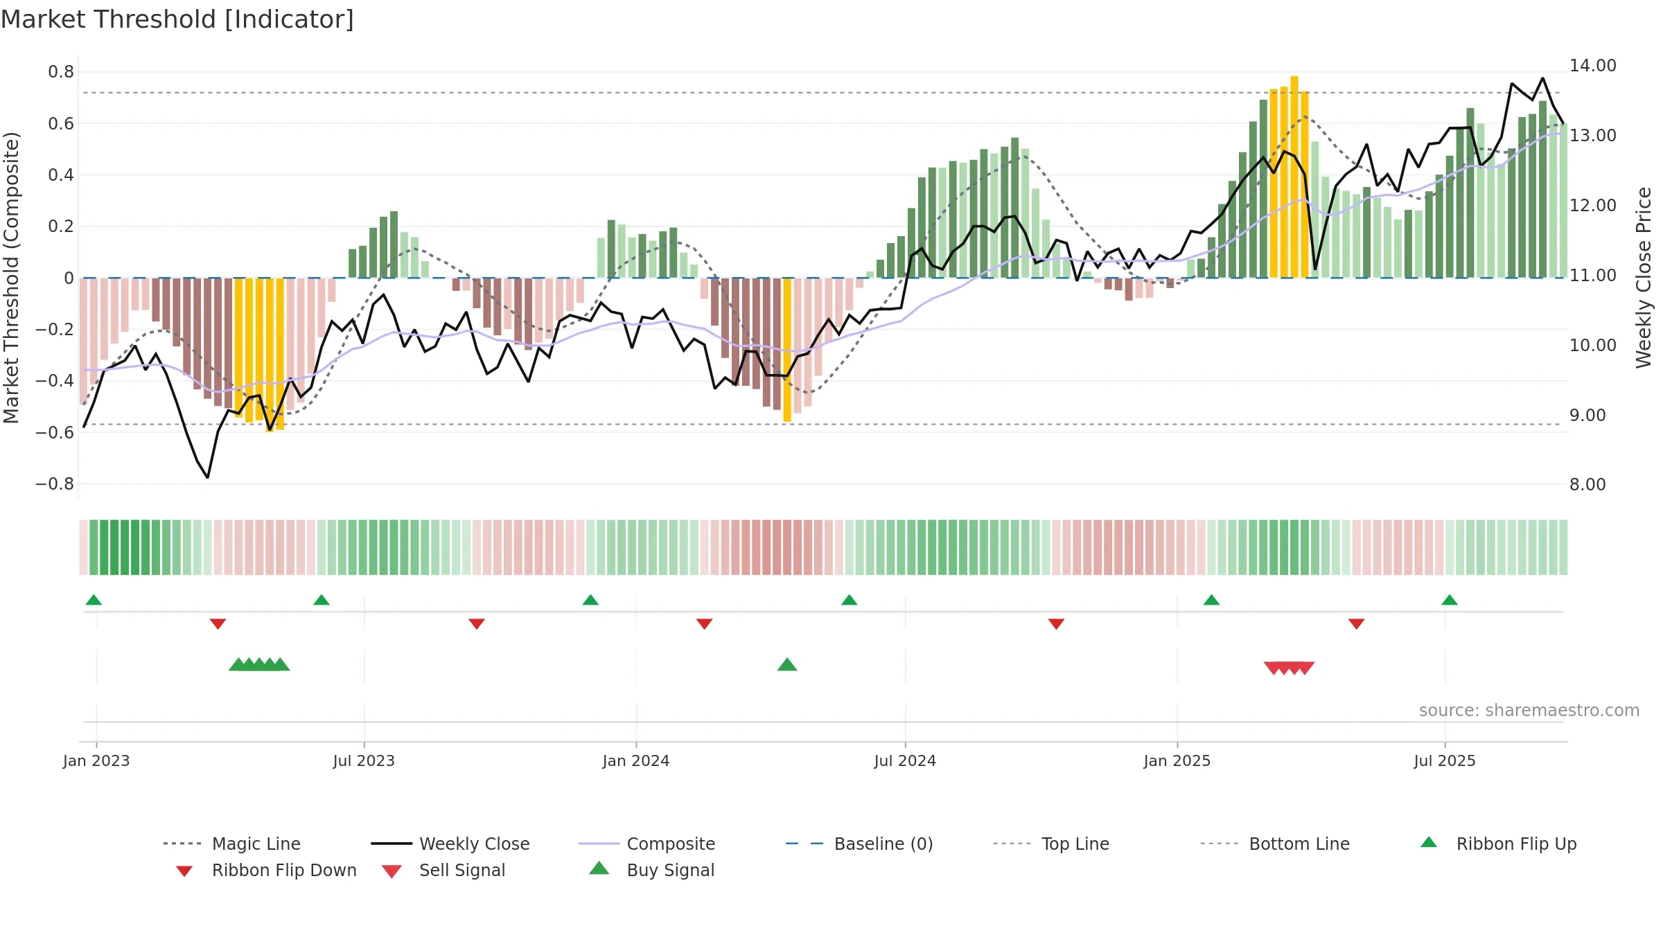Image resolution: width=1663 pixels, height=935 pixels.
Task: Click the Jan 2025 x-axis label
Action: (x=1177, y=761)
